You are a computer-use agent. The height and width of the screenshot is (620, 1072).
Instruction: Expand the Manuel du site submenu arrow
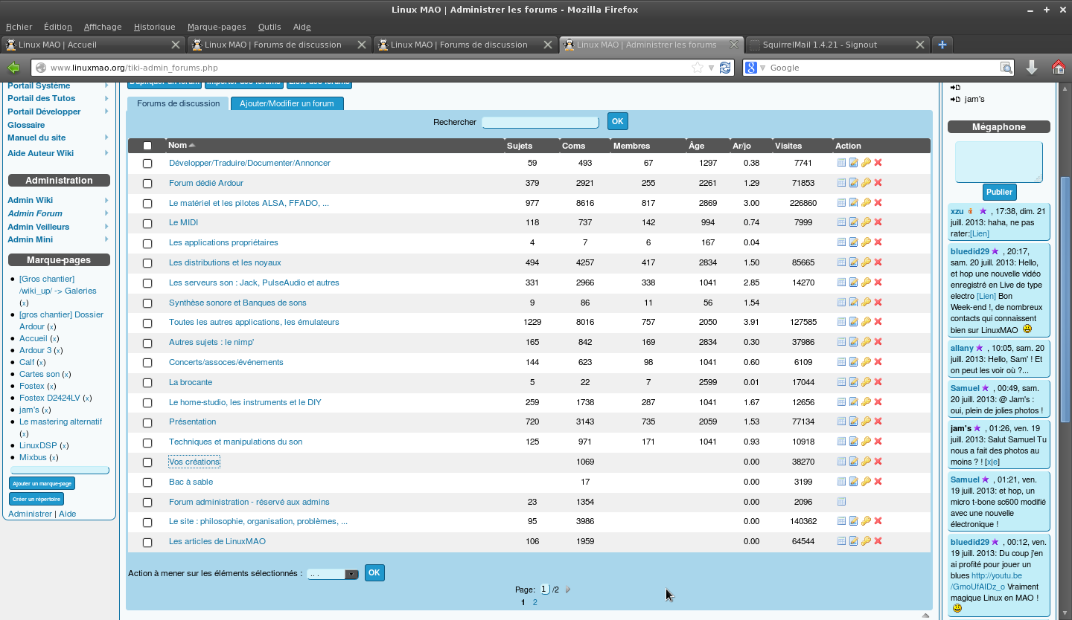[106, 138]
